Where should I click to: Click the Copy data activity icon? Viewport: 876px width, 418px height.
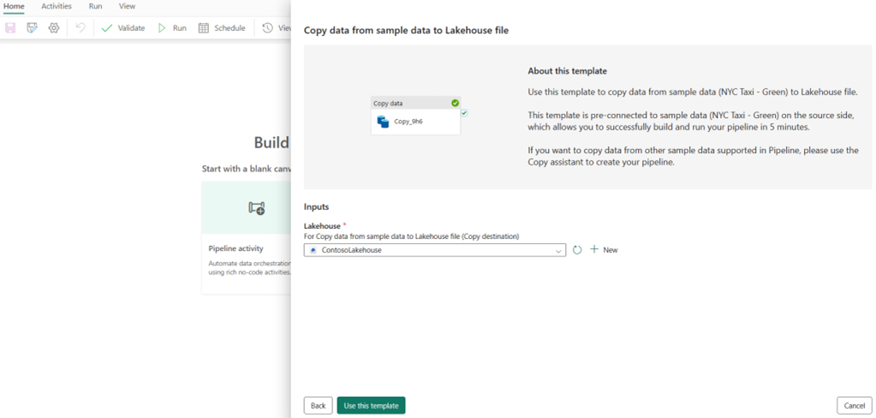pyautogui.click(x=384, y=122)
